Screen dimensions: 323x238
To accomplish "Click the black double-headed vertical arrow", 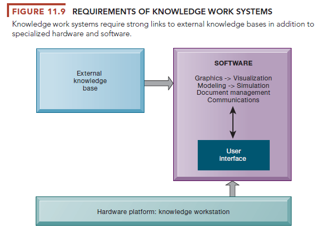I will 233,121.
